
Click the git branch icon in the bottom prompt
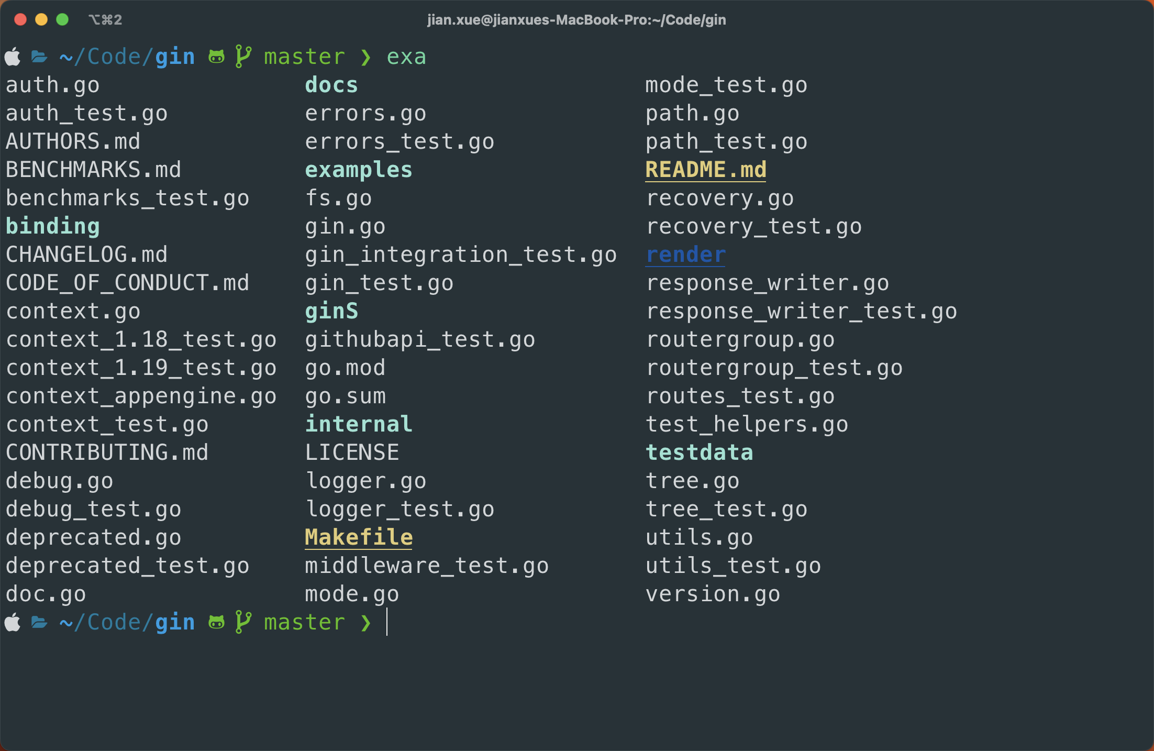click(x=243, y=623)
